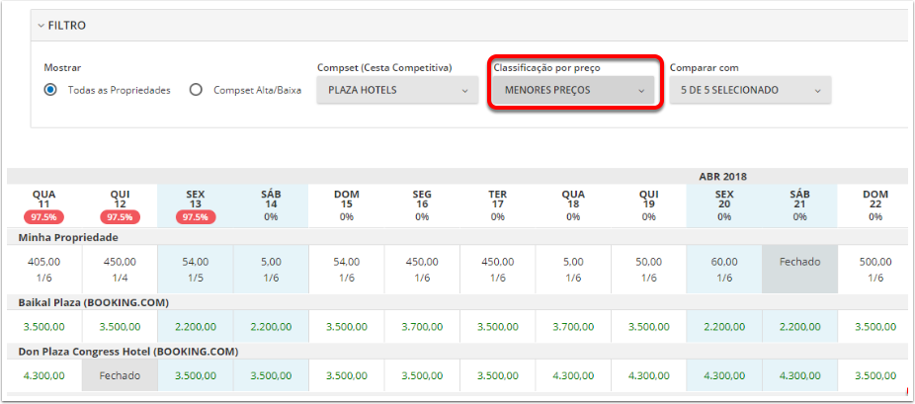Image resolution: width=915 pixels, height=404 pixels.
Task: Open the PLAZA HOTELS compset dropdown
Action: click(397, 90)
